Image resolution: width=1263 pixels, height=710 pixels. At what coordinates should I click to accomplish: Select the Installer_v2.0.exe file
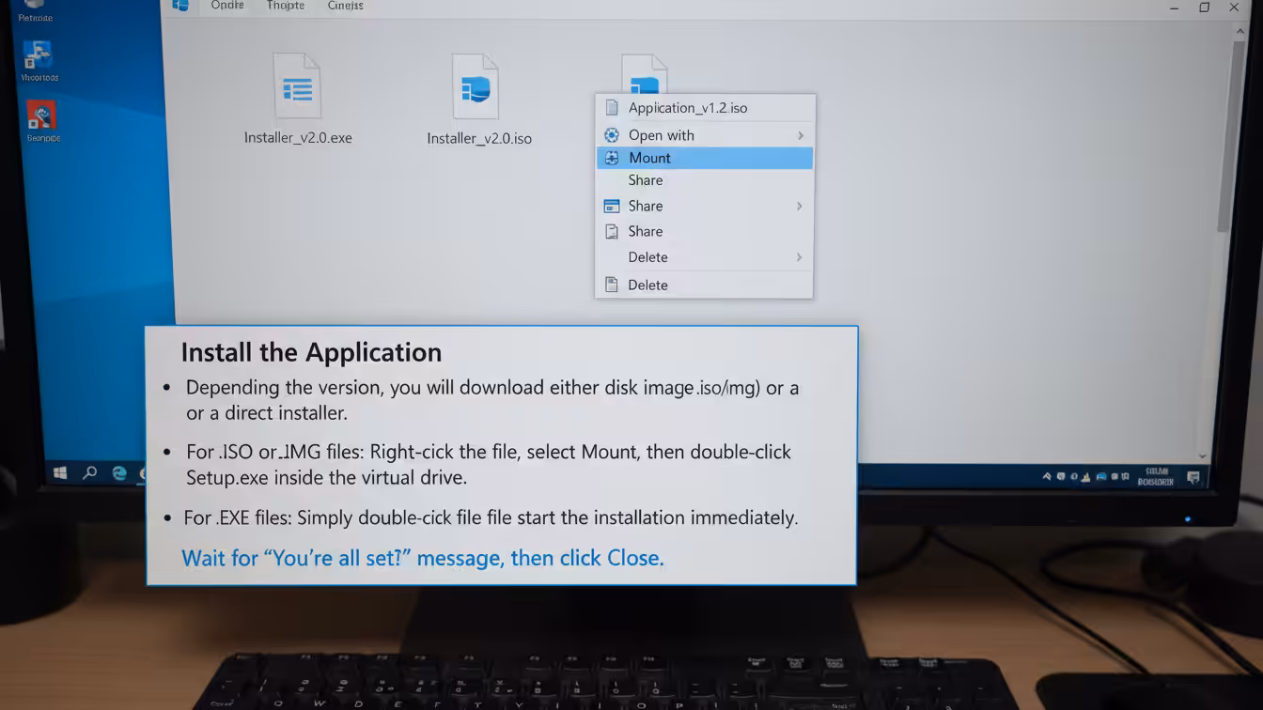coord(298,100)
